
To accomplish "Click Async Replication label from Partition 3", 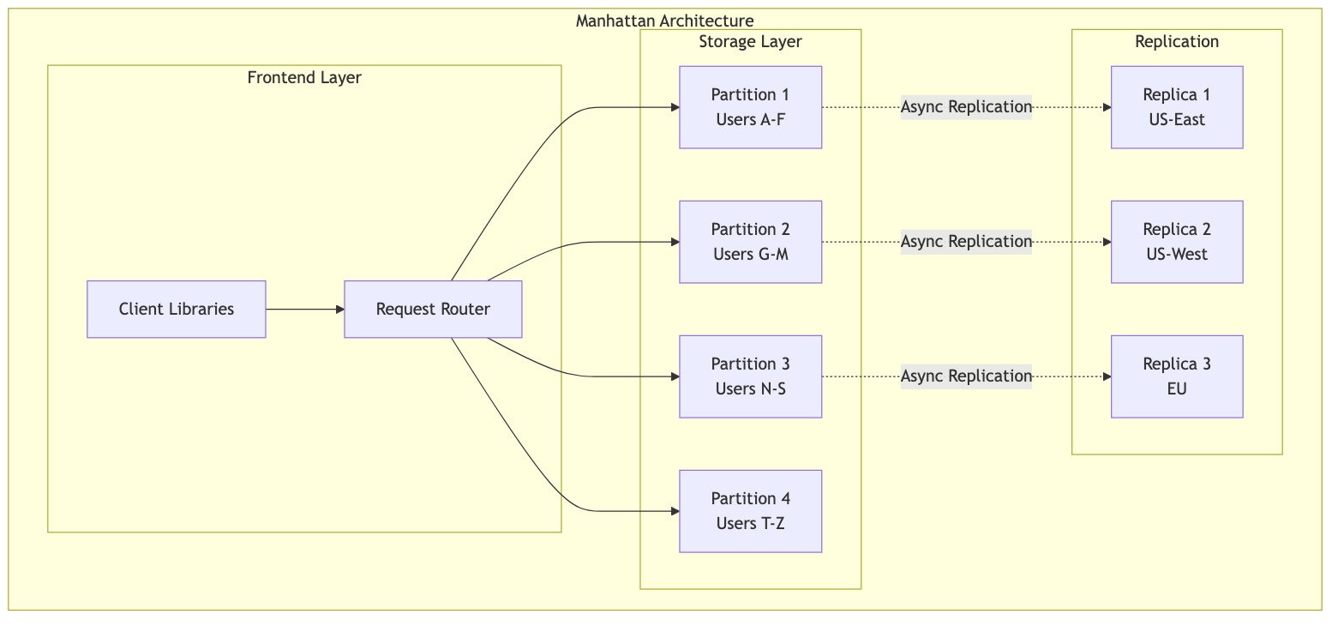I will pyautogui.click(x=966, y=376).
